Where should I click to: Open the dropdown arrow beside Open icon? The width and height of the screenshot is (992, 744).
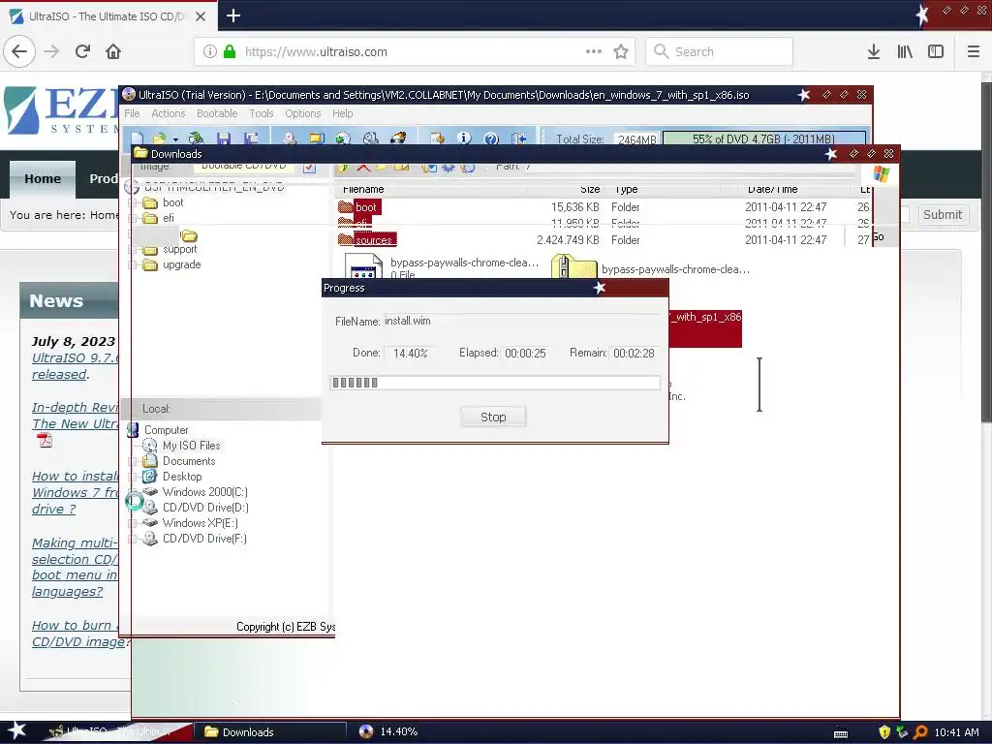[175, 139]
